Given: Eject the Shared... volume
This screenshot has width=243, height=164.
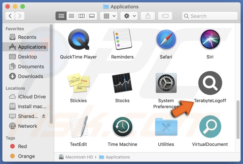Looking at the screenshot, I should click(x=44, y=116).
